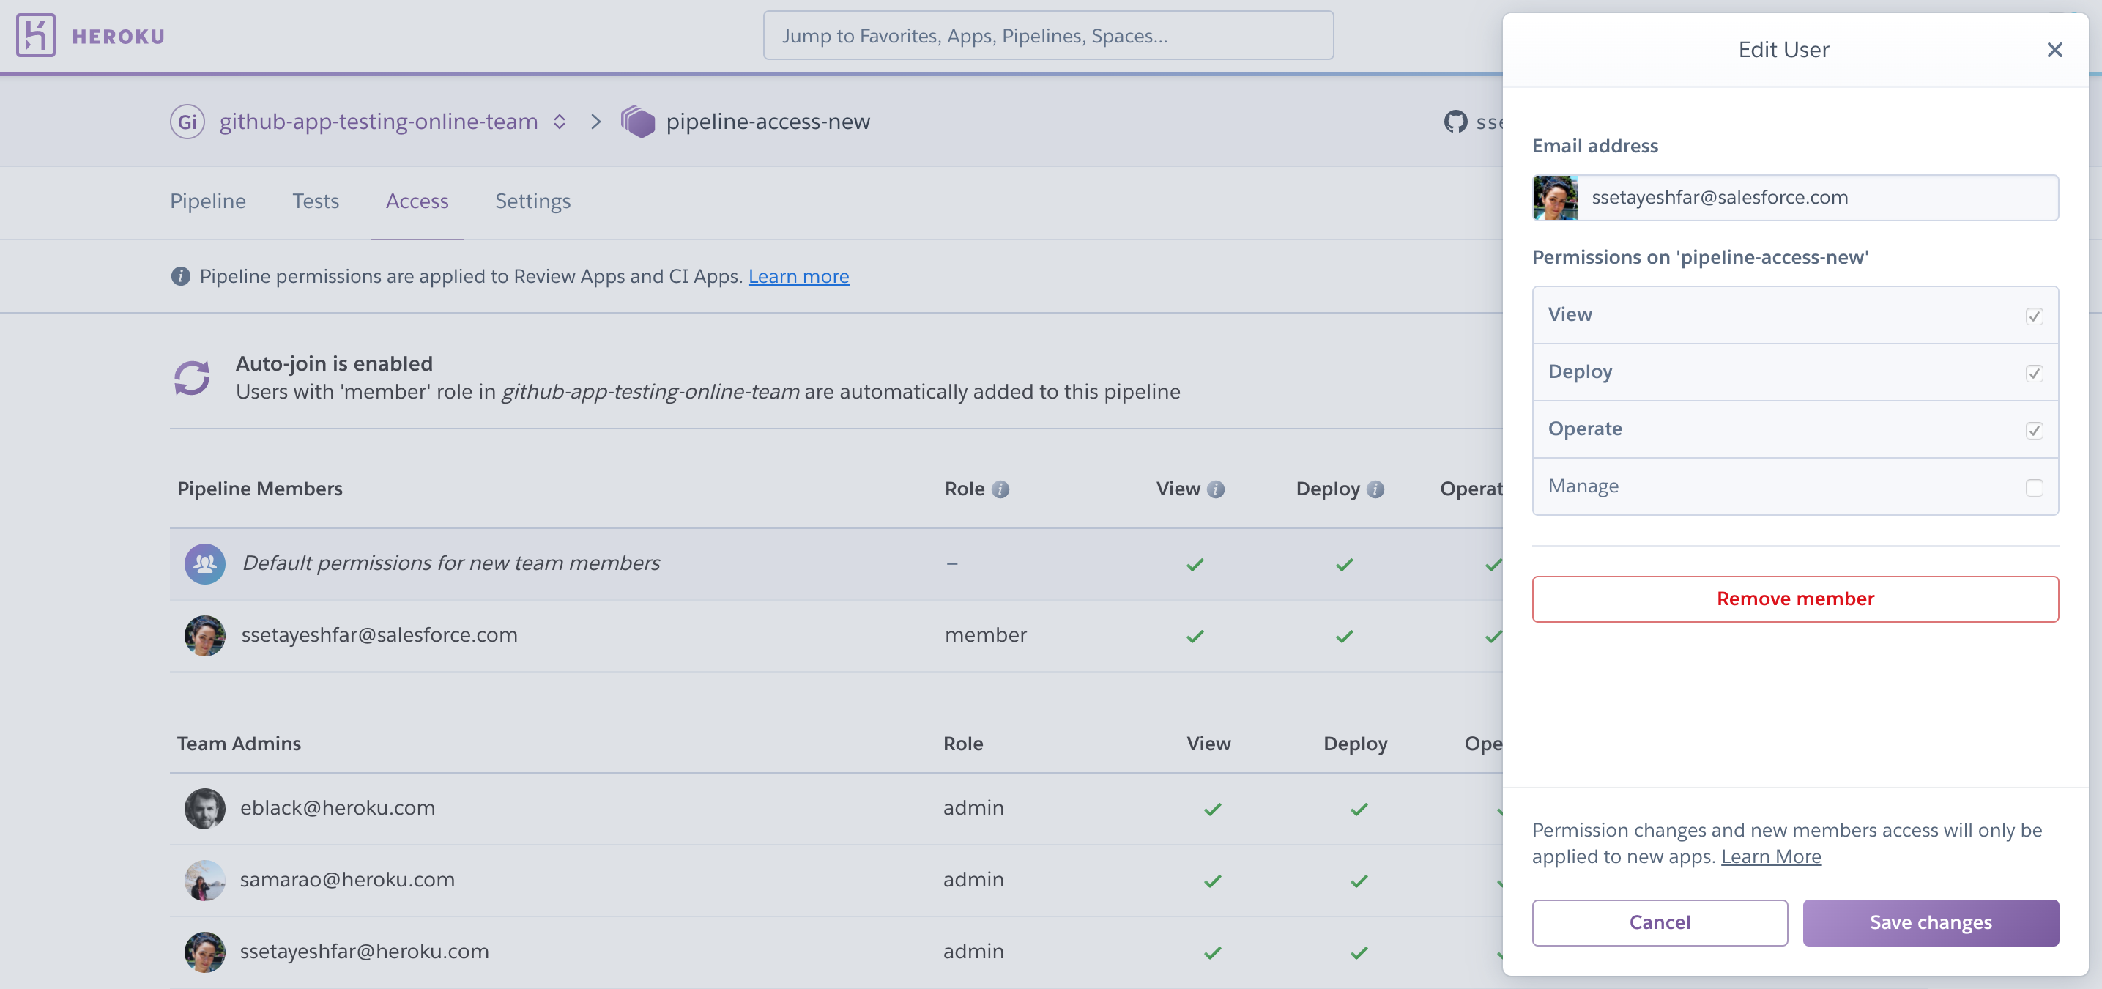The height and width of the screenshot is (989, 2102).
Task: Enable the Manage permission checkbox
Action: point(2033,487)
